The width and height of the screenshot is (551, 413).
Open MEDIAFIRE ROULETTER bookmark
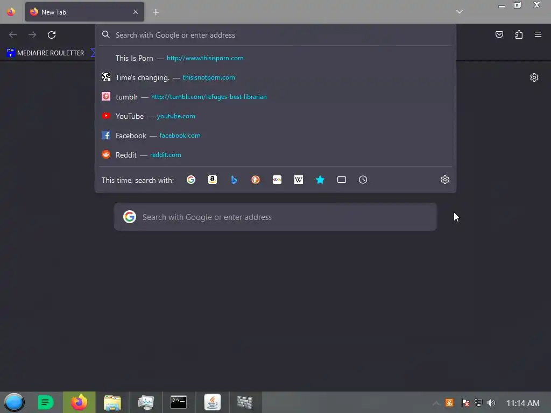tap(45, 53)
